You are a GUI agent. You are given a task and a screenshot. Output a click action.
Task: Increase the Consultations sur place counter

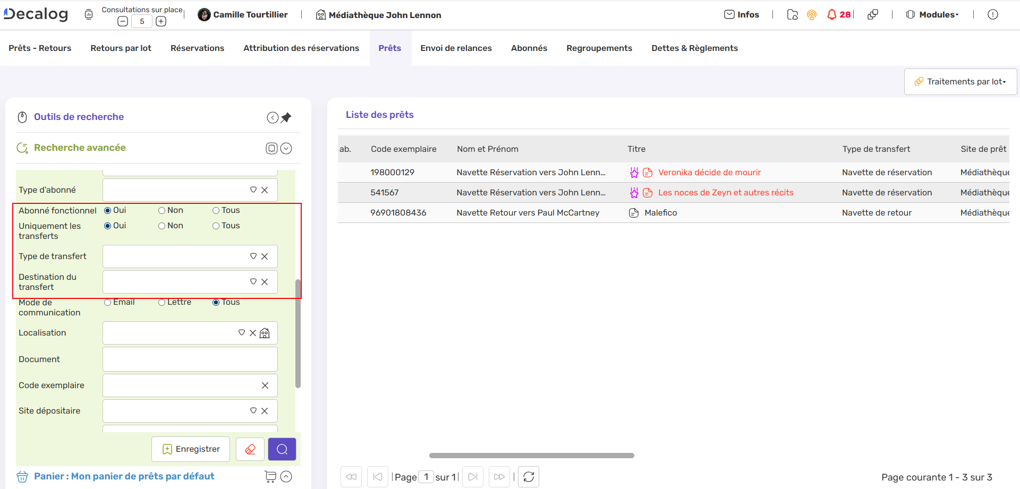coord(161,21)
